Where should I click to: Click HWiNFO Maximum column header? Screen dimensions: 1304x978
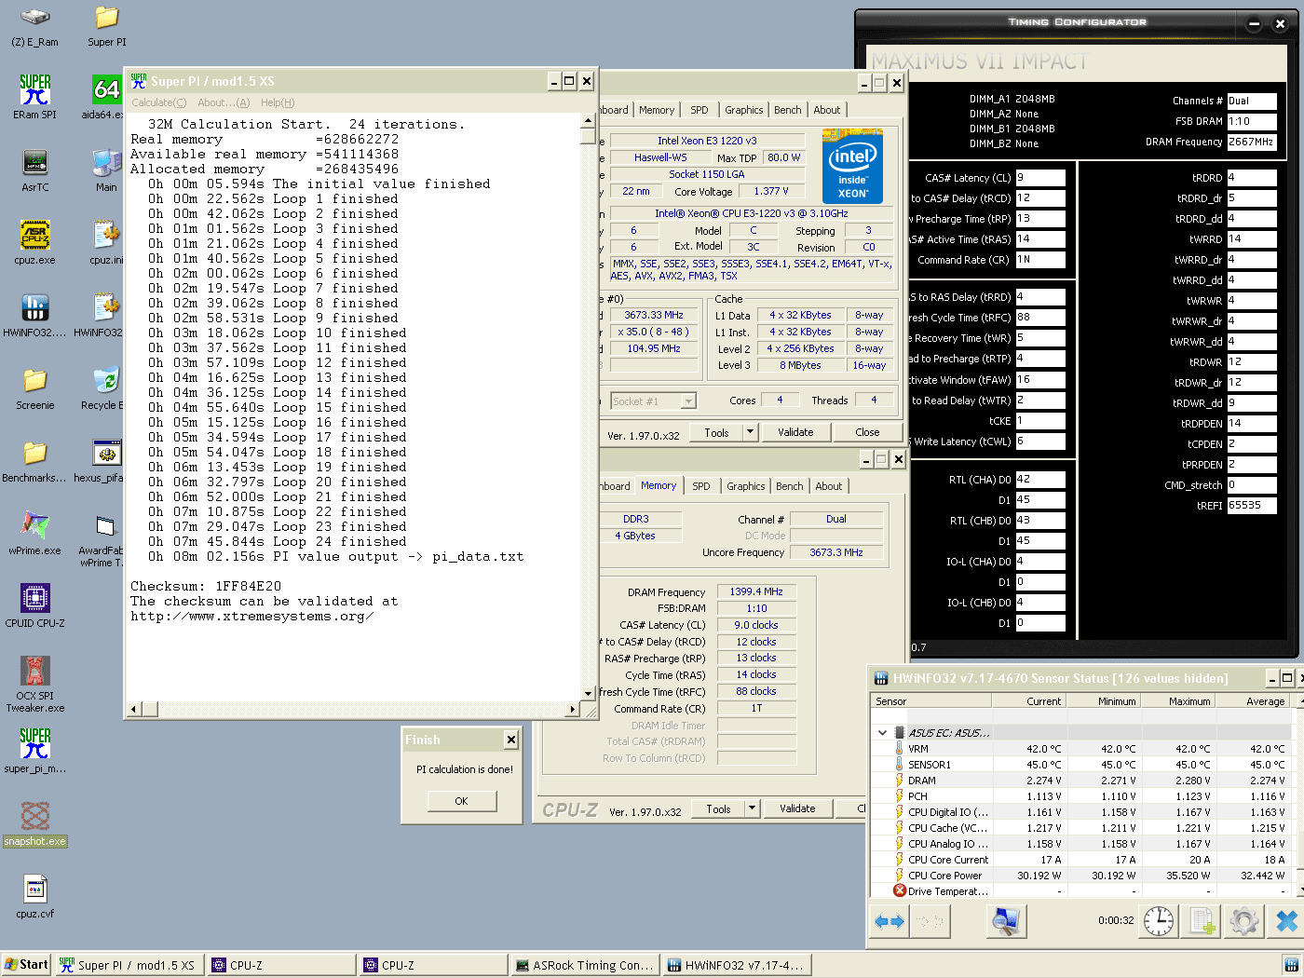(x=1177, y=701)
